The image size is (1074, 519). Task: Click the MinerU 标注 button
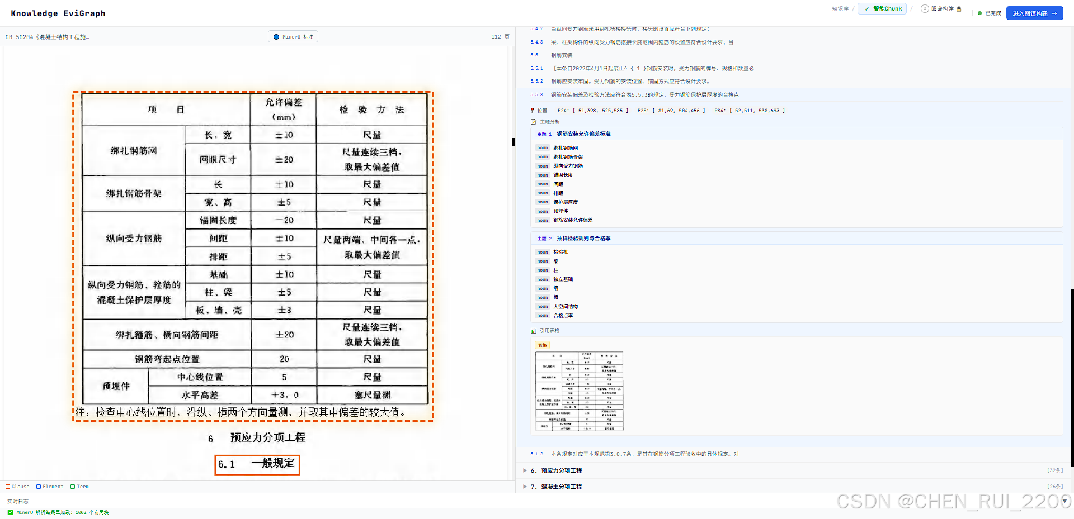pos(293,37)
